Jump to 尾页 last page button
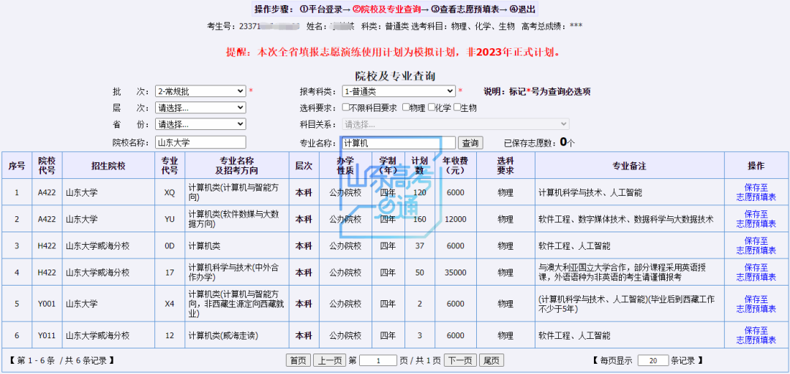 pos(492,361)
